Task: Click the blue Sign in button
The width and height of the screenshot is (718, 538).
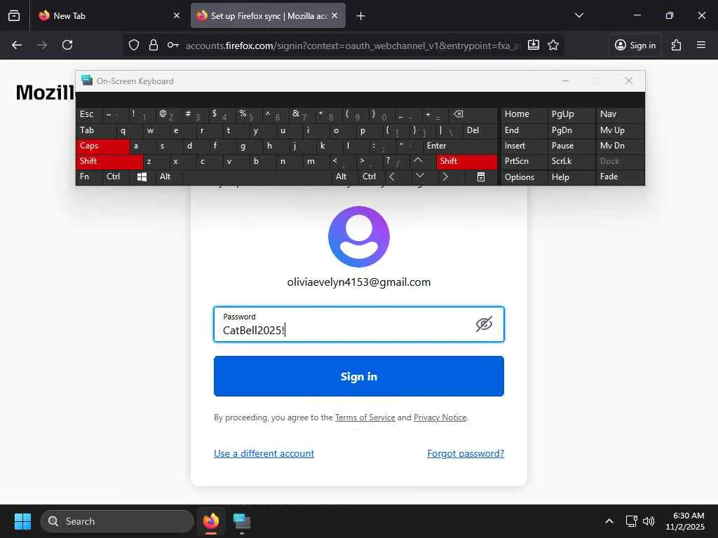Action: pos(358,376)
